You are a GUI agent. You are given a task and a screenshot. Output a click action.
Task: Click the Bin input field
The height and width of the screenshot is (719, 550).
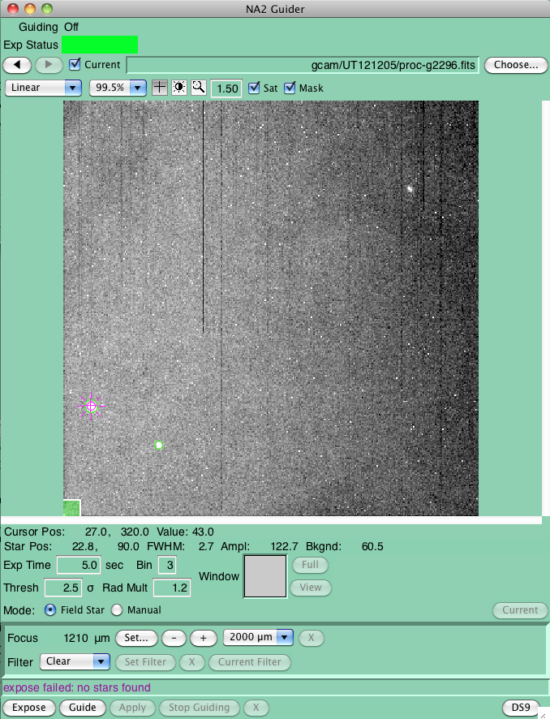[167, 565]
